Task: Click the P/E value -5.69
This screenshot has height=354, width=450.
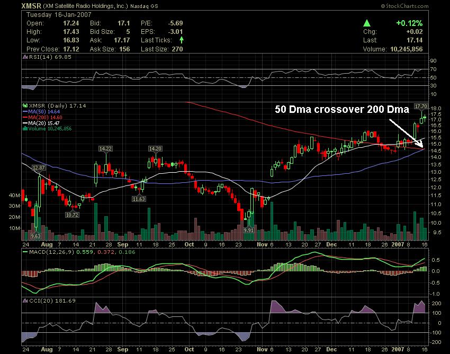Action: pos(175,23)
